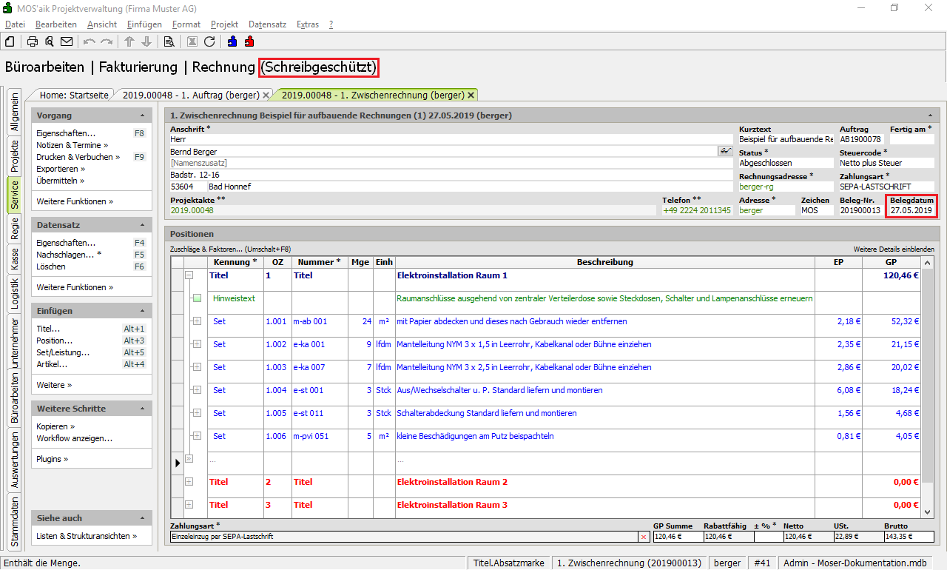Click the refresh circular arrow icon
Image resolution: width=947 pixels, height=570 pixels.
(x=209, y=41)
